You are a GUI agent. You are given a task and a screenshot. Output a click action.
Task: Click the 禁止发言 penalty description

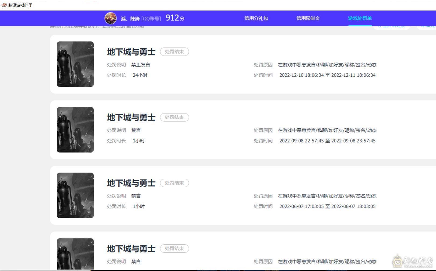pyautogui.click(x=141, y=65)
